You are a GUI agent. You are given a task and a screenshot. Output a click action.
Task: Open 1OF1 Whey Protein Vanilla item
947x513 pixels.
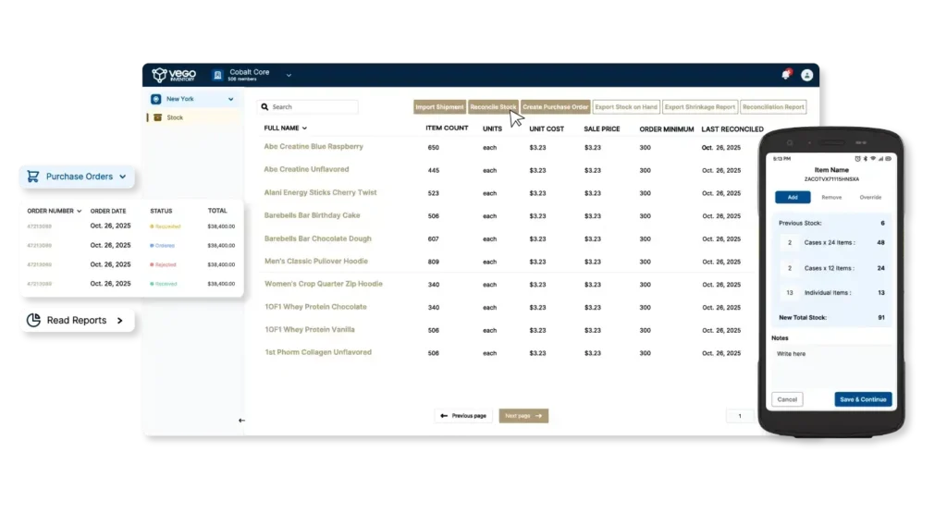coord(309,330)
